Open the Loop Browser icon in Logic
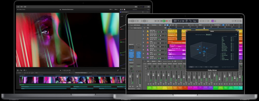This screenshot has width=259, height=101. pos(238,21)
